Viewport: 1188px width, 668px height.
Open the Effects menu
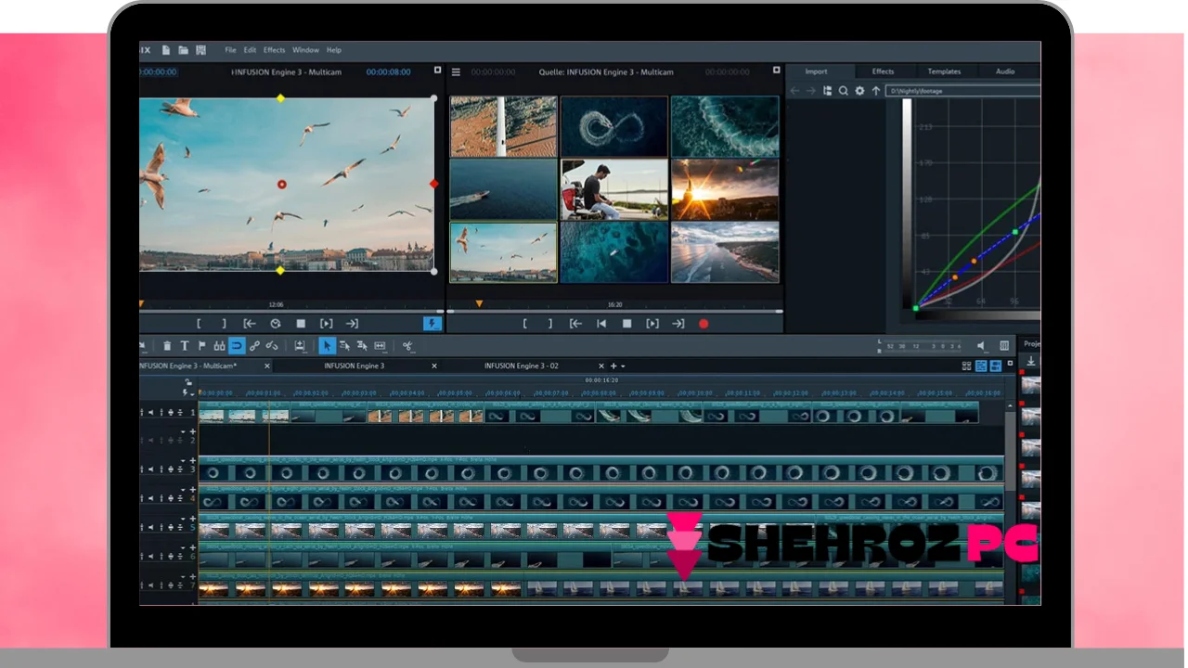coord(275,50)
